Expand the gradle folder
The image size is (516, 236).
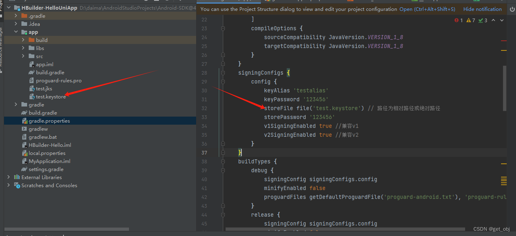pyautogui.click(x=16, y=105)
